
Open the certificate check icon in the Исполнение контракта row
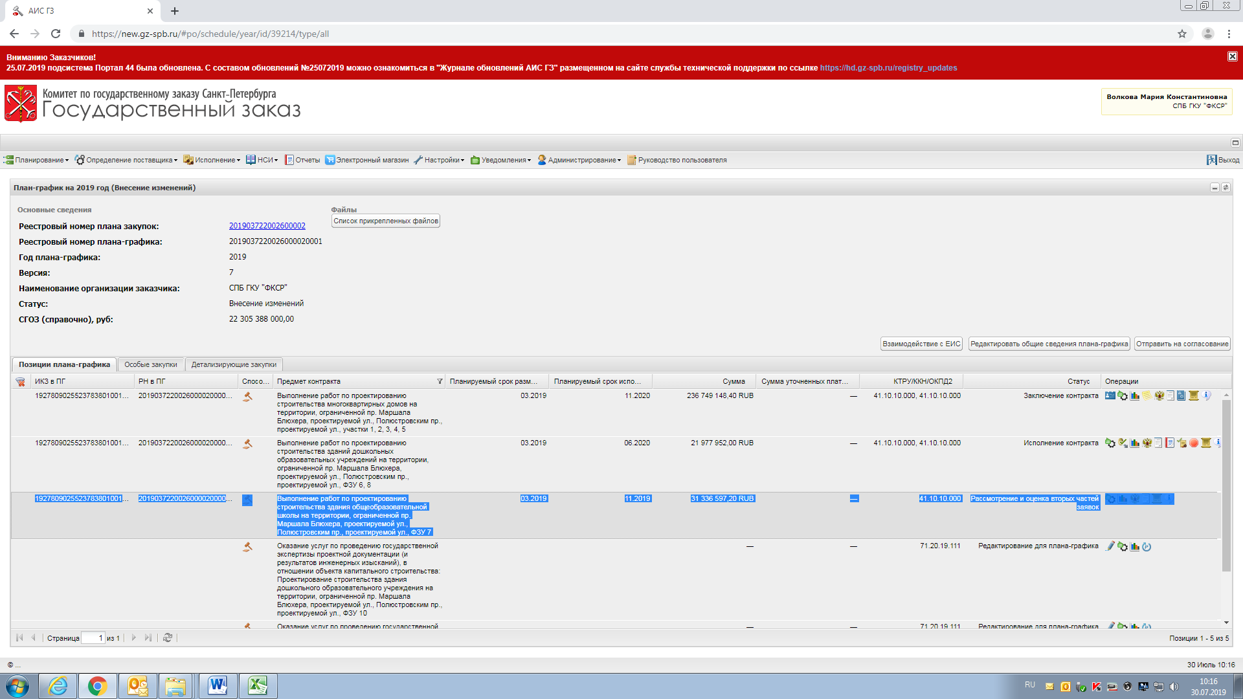tap(1182, 443)
